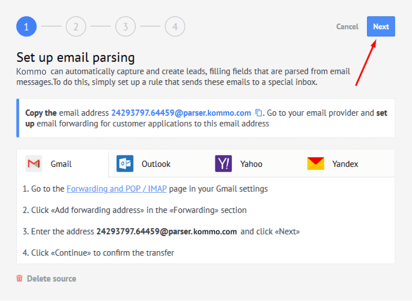Screen dimensions: 412x301
Task: Open the Gmail instructions tab
Action: 63,164
